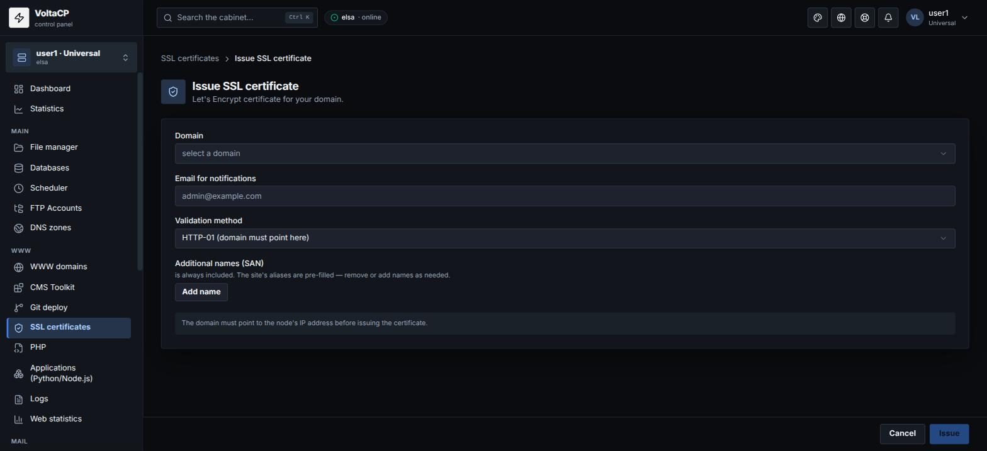987x451 pixels.
Task: Open Git deploy section
Action: point(69,308)
